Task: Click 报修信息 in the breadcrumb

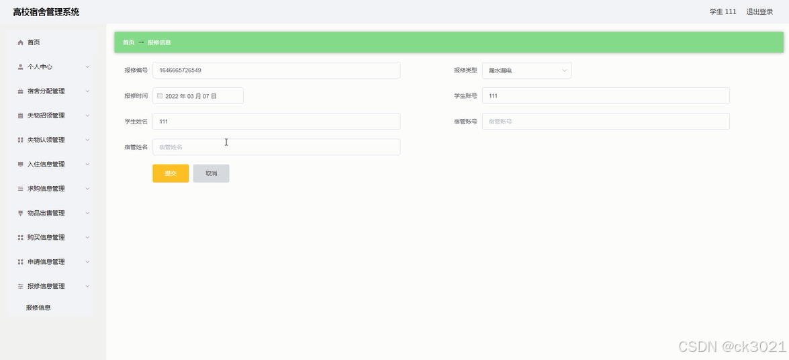Action: [x=160, y=42]
